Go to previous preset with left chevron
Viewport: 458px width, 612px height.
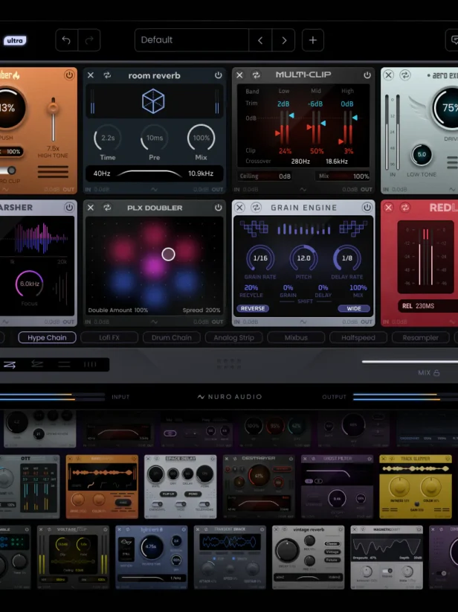(260, 40)
